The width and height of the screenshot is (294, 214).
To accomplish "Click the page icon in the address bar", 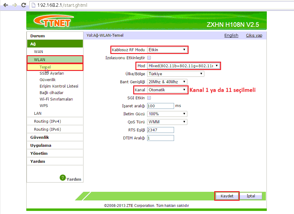I will tap(34, 5).
